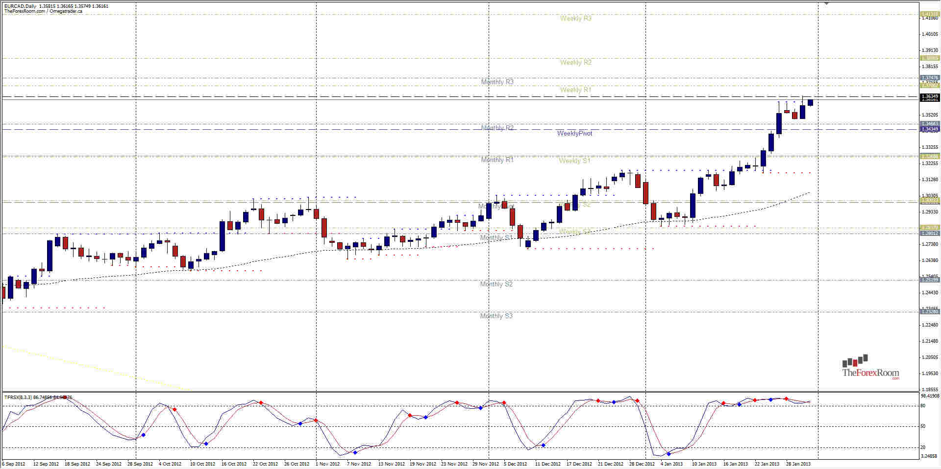
Task: Click the highlighted 1.34349 weekly pivot price tag
Action: pos(929,129)
